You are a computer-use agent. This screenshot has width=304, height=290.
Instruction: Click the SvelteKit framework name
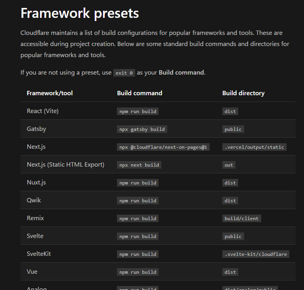[39, 254]
